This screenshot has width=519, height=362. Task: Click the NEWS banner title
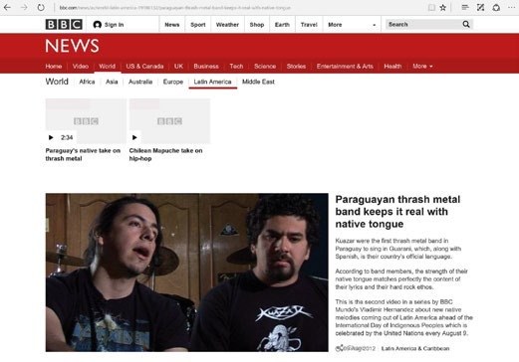point(72,46)
